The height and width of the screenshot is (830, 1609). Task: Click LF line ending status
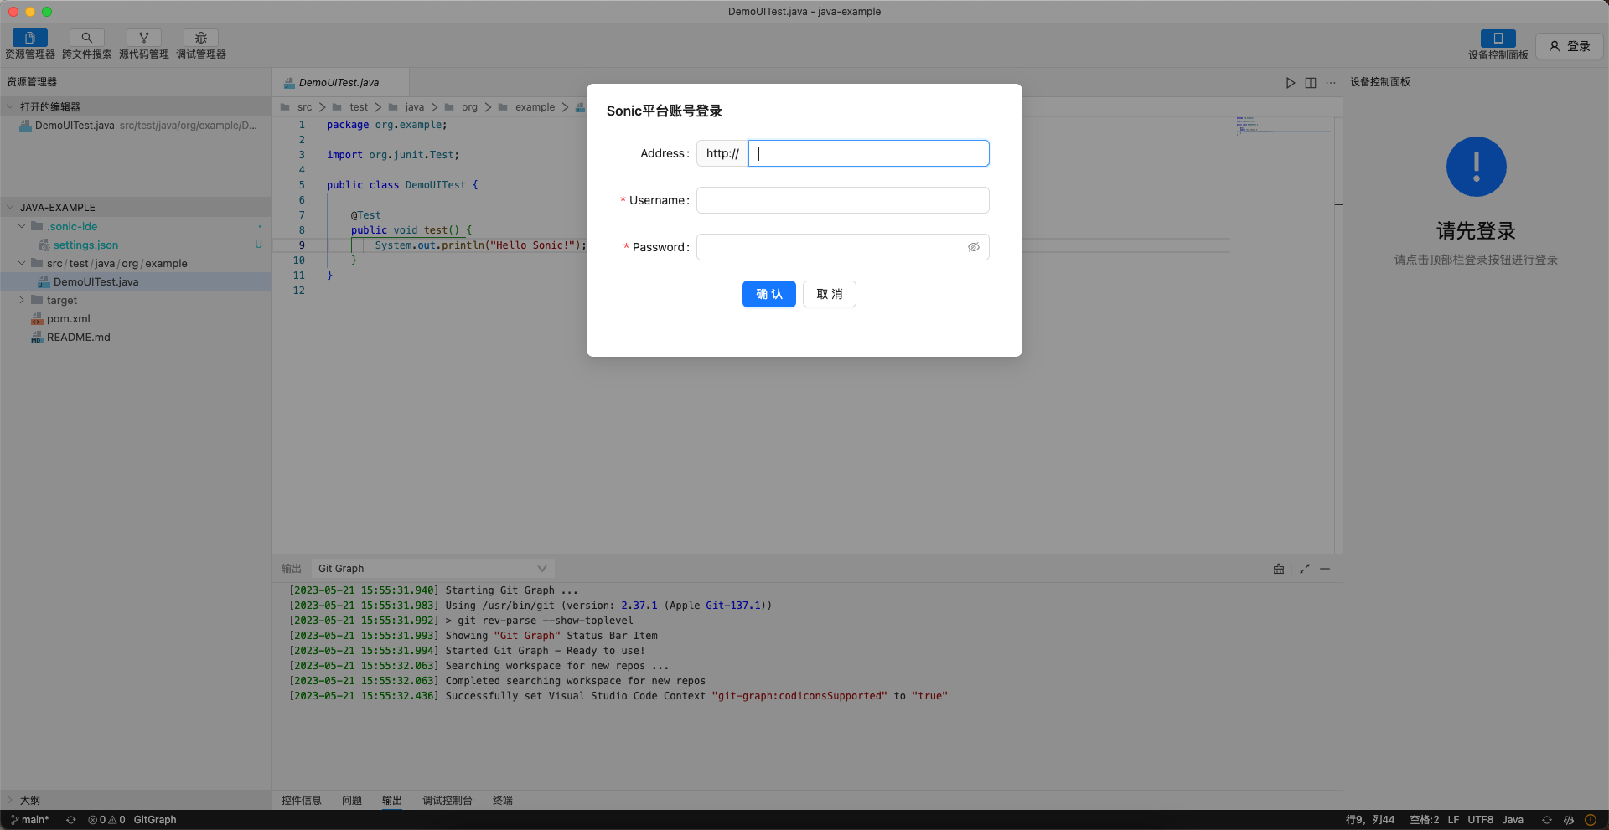coord(1453,820)
